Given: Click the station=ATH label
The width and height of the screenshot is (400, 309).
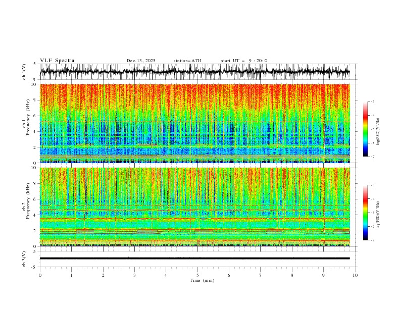Looking at the screenshot, I should coord(187,61).
